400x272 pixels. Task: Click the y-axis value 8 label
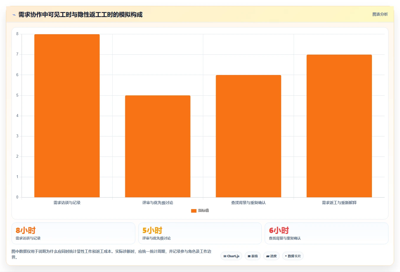coord(17,34)
